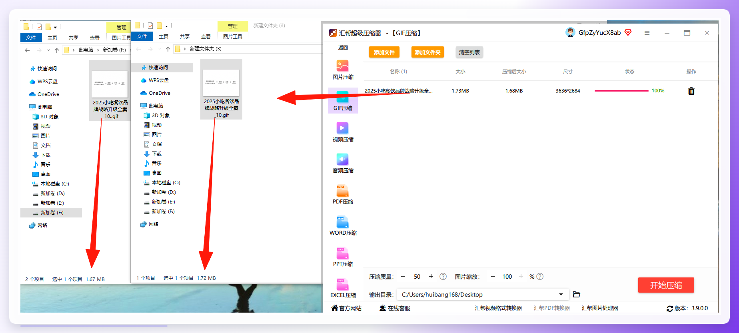Select the GIF压缩 sidebar tool

(x=343, y=100)
